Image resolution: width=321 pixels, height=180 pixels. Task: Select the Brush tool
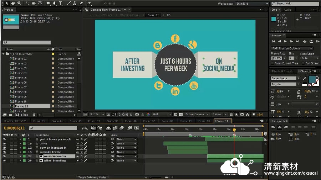tap(68, 3)
